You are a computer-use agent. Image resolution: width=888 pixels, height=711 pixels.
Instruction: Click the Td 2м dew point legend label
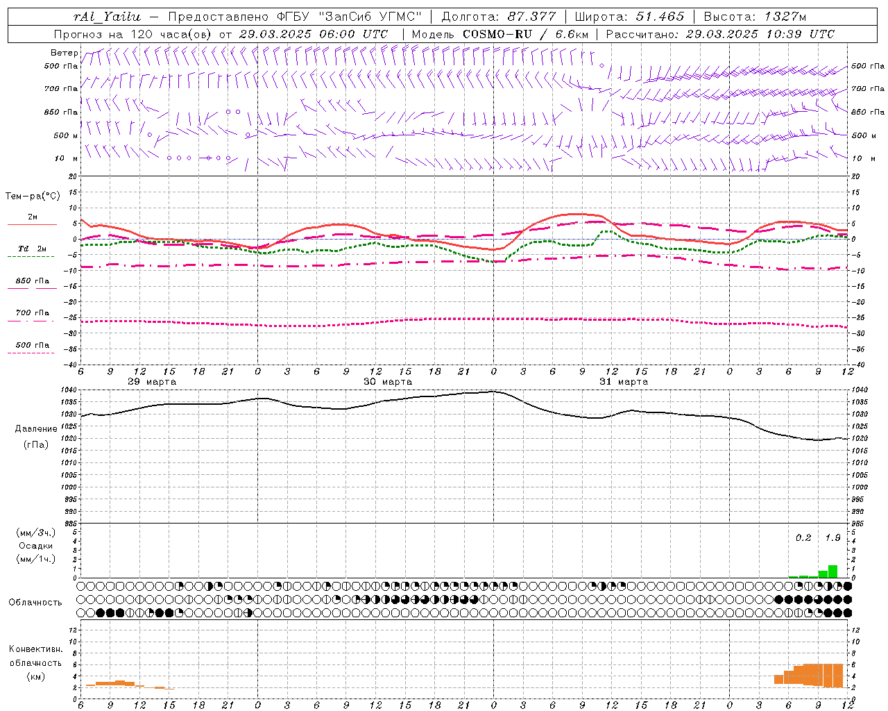click(x=33, y=249)
